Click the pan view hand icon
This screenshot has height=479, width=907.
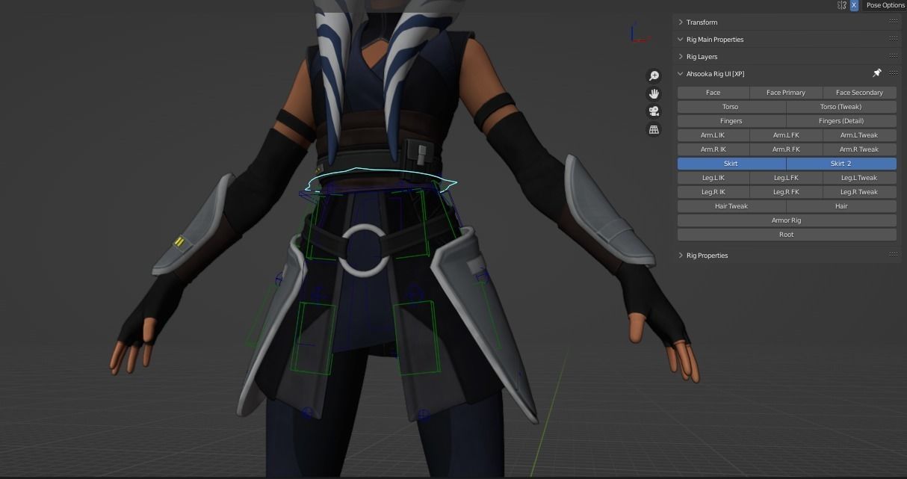(654, 93)
